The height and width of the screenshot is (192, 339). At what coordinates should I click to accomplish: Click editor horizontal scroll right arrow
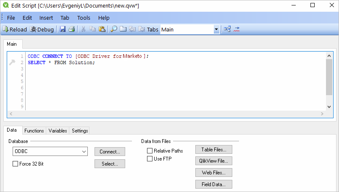(322, 114)
